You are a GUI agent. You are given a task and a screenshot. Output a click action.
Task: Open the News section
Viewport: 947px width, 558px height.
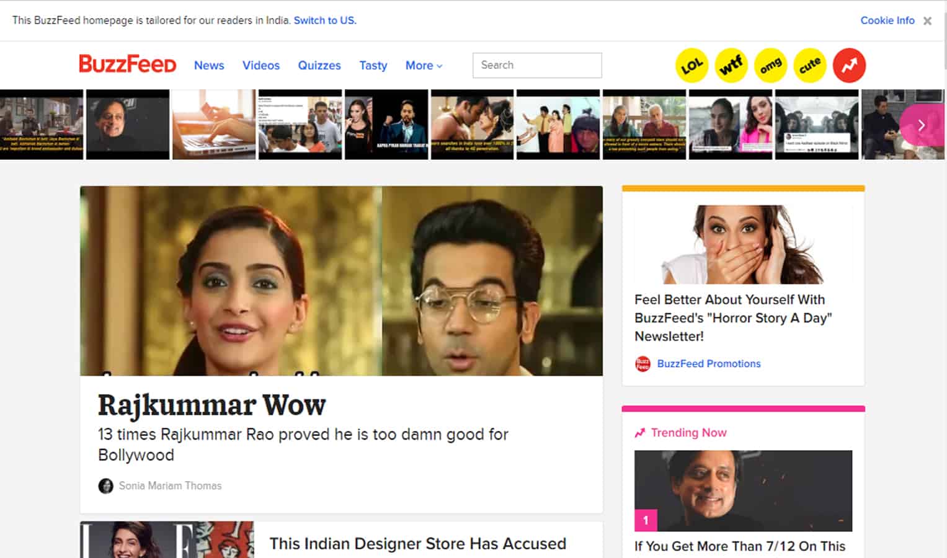pos(209,65)
